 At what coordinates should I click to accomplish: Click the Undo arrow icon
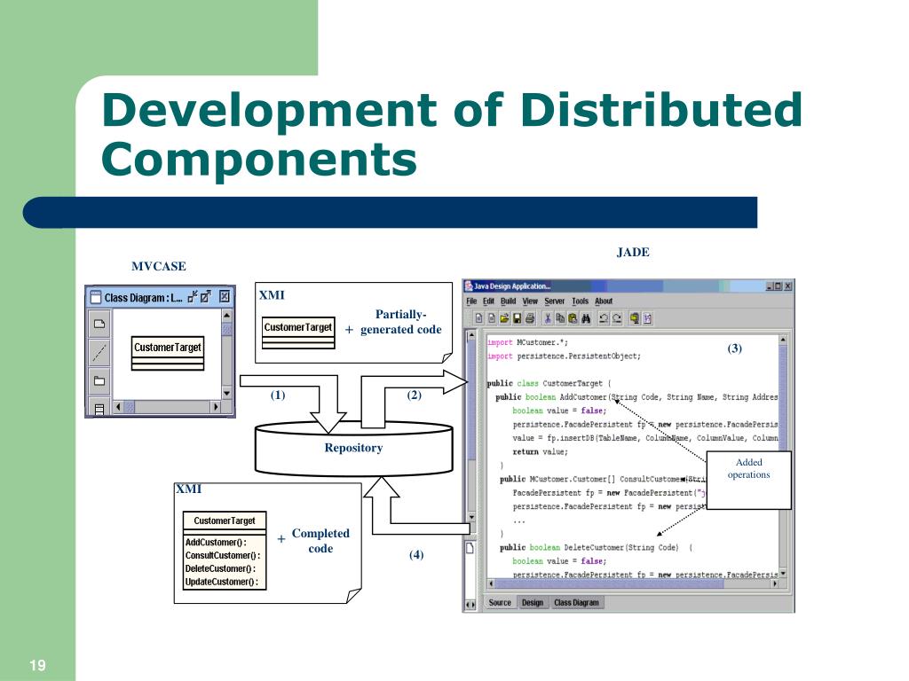(x=604, y=318)
